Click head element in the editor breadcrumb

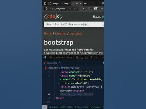(x=75, y=68)
